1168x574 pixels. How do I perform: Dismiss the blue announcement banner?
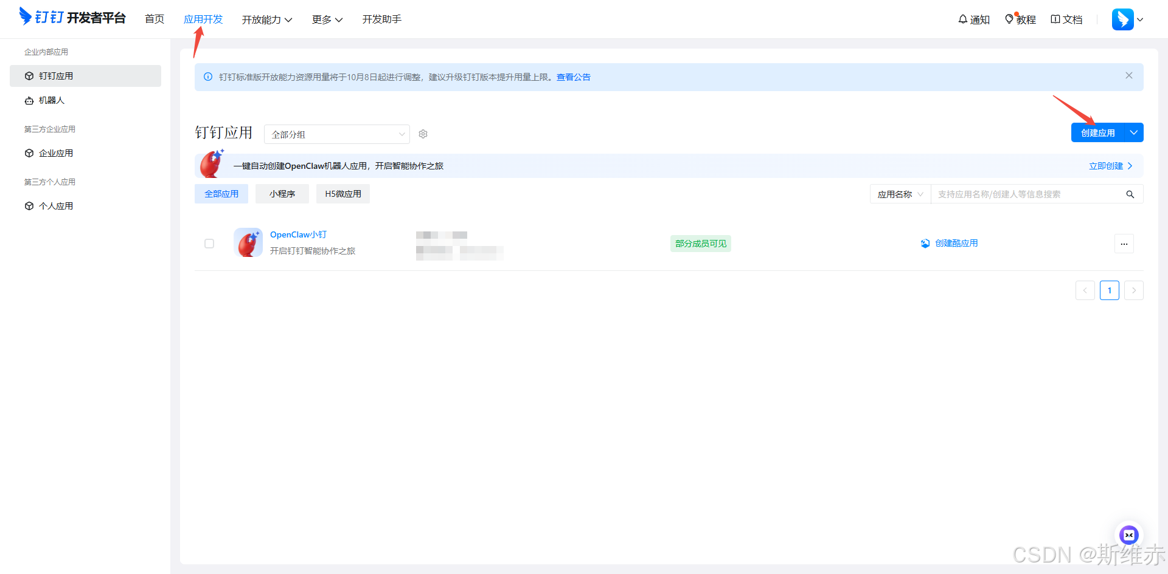coord(1129,75)
